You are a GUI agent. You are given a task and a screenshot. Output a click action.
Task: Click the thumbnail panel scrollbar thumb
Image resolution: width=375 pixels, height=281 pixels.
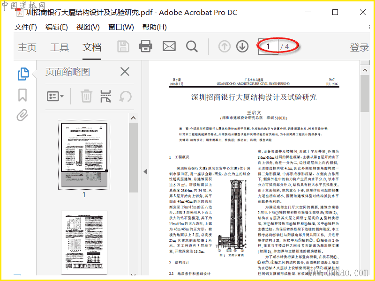click(x=134, y=158)
